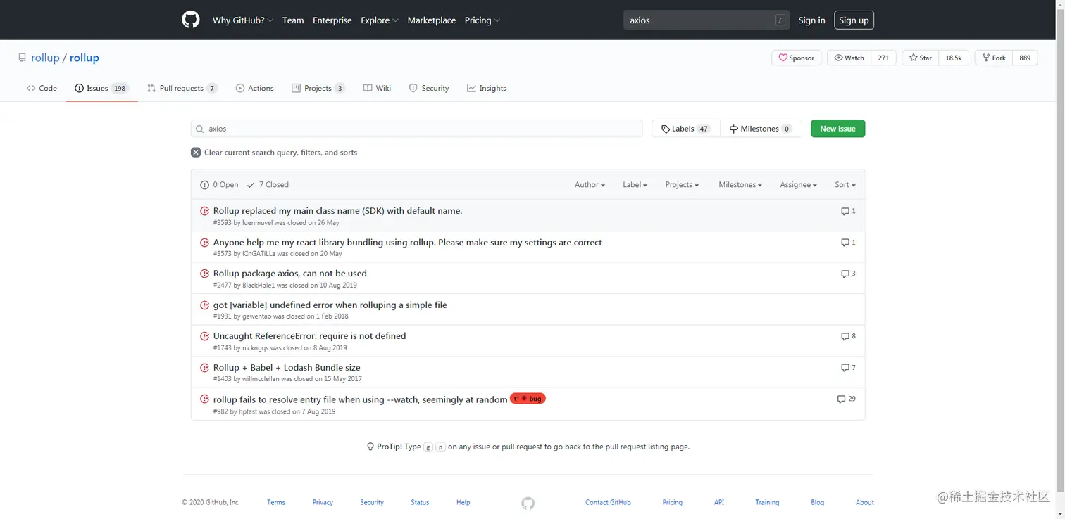Open the footer Status link
This screenshot has height=519, width=1065.
420,502
